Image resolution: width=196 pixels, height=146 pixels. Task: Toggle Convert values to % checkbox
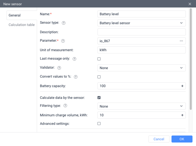(x=99, y=77)
